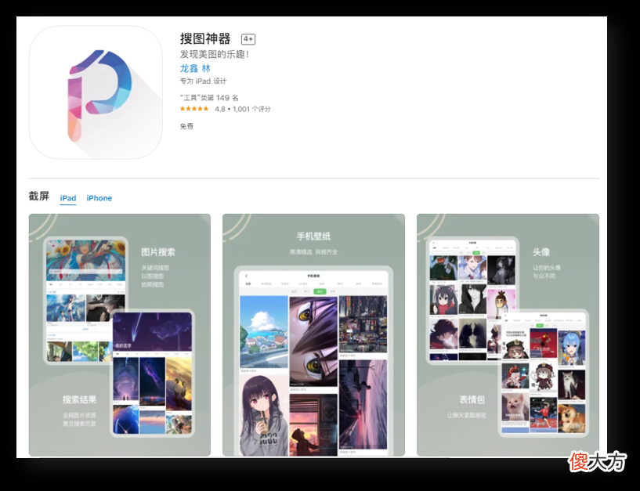
Task: Click the text 专为 iPad 设计
Action: click(x=203, y=81)
